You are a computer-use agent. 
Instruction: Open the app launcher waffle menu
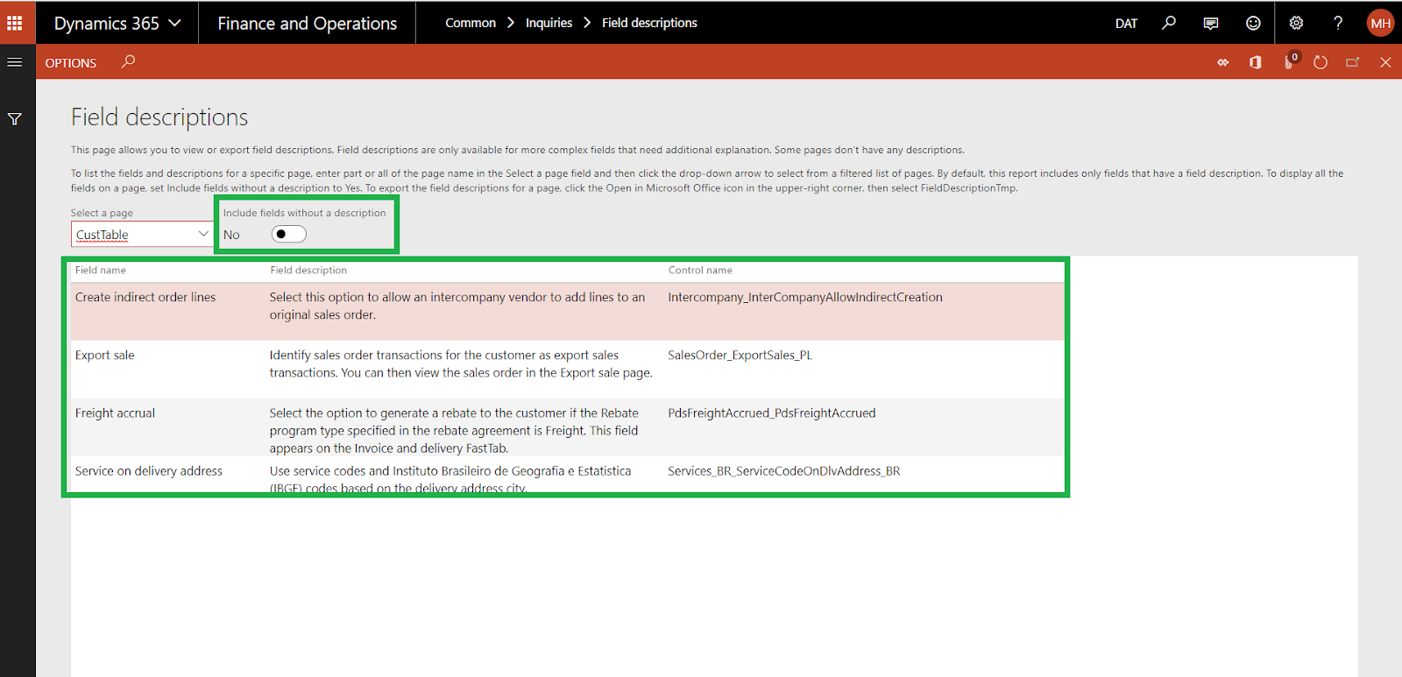[15, 23]
